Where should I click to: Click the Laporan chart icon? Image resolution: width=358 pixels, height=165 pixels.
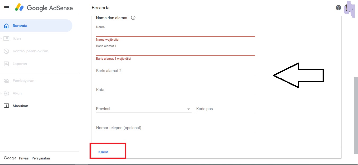[6, 64]
